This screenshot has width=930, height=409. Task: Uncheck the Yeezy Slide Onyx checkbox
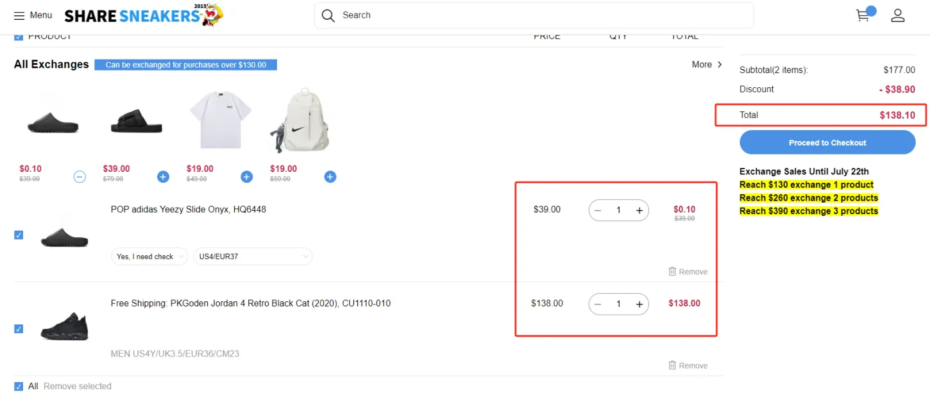19,235
